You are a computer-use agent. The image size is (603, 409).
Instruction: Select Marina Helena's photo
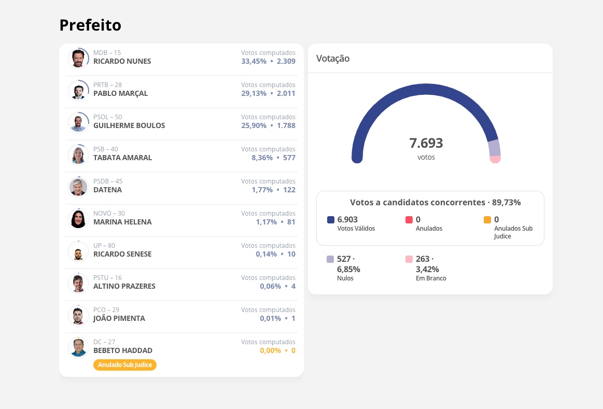78,219
